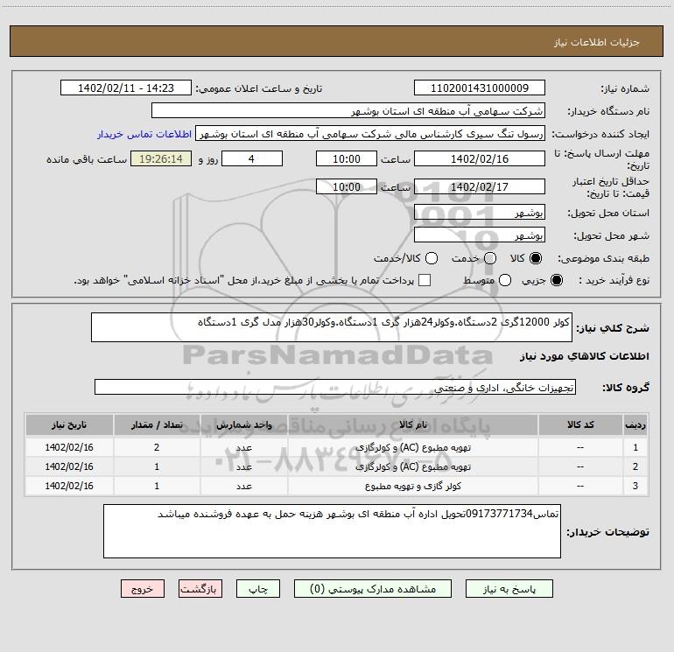The height and width of the screenshot is (652, 674).
Task: Click the چاپ print button
Action: pos(258,589)
